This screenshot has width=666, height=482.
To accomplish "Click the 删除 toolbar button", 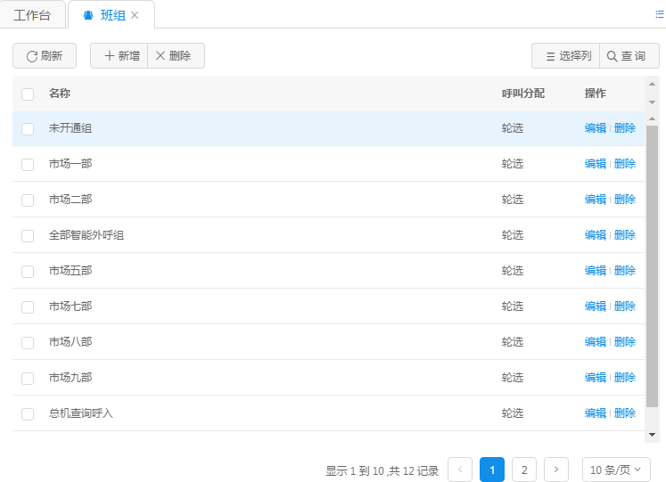I will pos(176,56).
